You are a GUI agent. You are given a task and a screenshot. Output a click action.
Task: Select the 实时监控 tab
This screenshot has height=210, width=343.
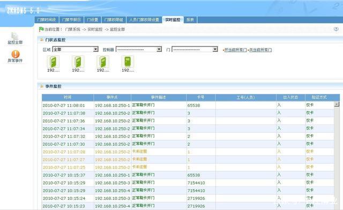pos(173,20)
